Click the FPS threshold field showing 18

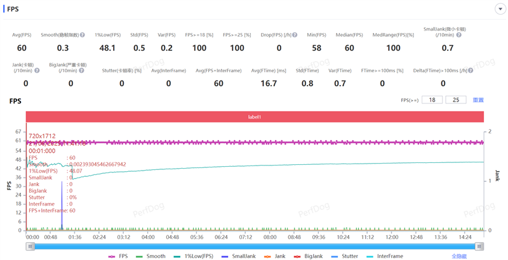[432, 100]
